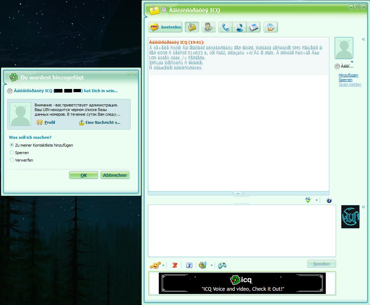Screen dimensions: 370x305
Task: Click inside the message input text area
Action: click(242, 231)
